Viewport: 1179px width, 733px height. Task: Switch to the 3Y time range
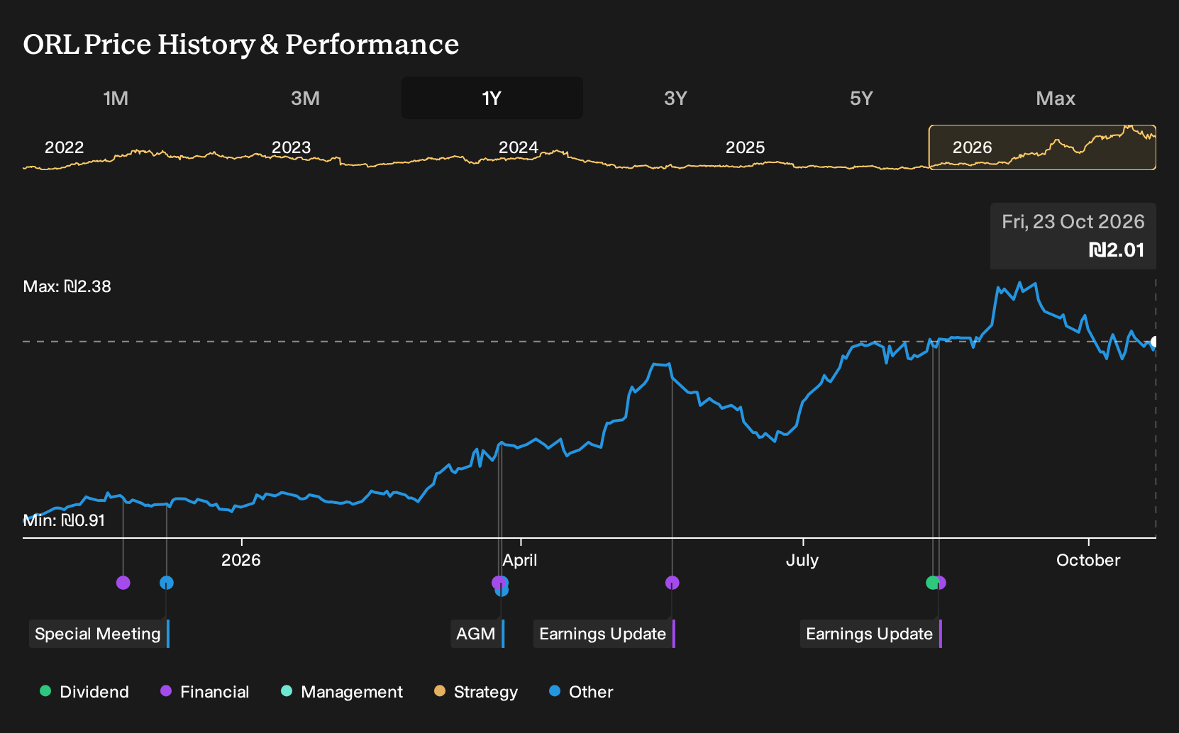pyautogui.click(x=675, y=98)
